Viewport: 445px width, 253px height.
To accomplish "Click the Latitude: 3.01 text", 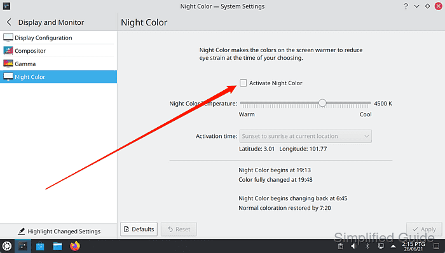I will click(257, 149).
